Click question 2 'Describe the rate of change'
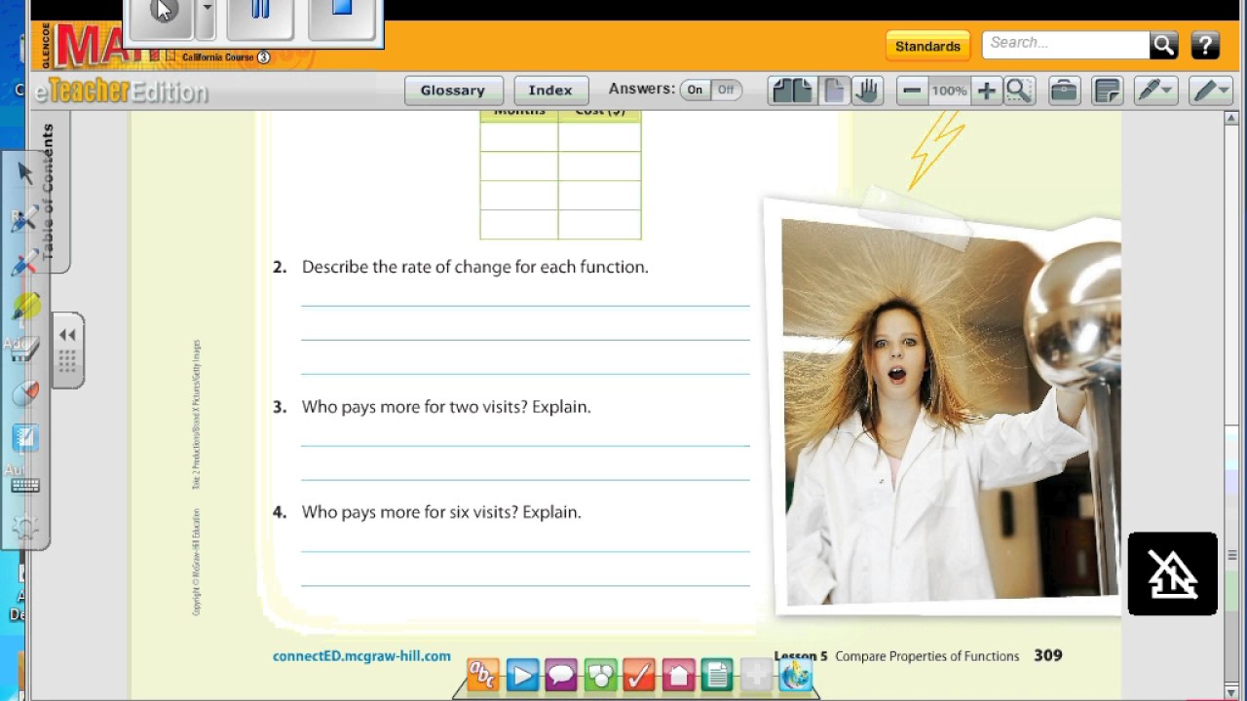This screenshot has width=1247, height=701. [x=474, y=267]
